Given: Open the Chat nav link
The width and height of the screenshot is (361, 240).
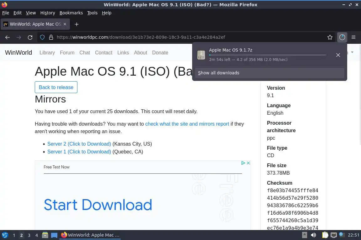Looking at the screenshot, I should [x=85, y=52].
